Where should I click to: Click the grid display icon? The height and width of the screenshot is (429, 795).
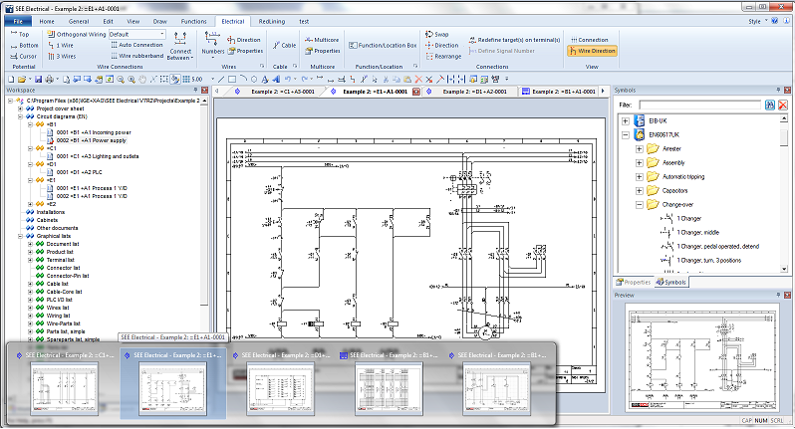[x=186, y=79]
